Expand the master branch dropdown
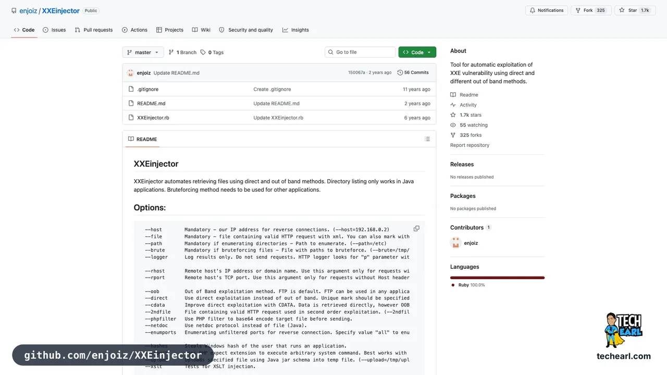 (x=143, y=52)
